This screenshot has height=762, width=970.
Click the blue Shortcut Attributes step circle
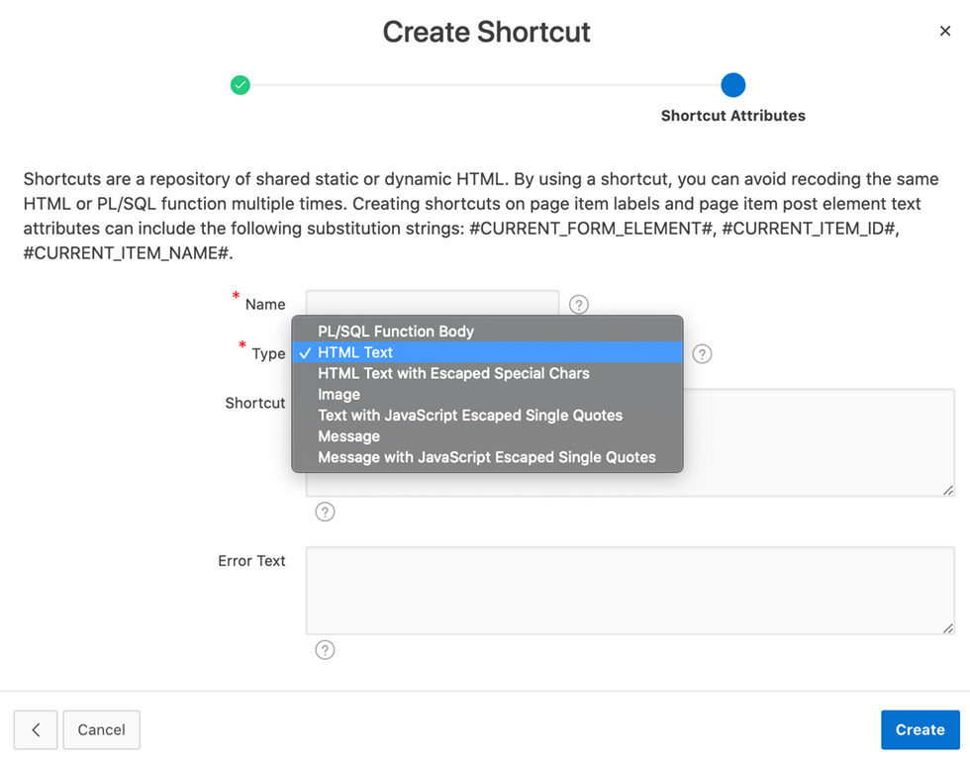[x=732, y=85]
